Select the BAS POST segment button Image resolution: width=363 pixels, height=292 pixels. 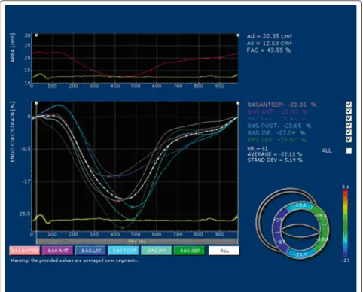click(x=124, y=251)
